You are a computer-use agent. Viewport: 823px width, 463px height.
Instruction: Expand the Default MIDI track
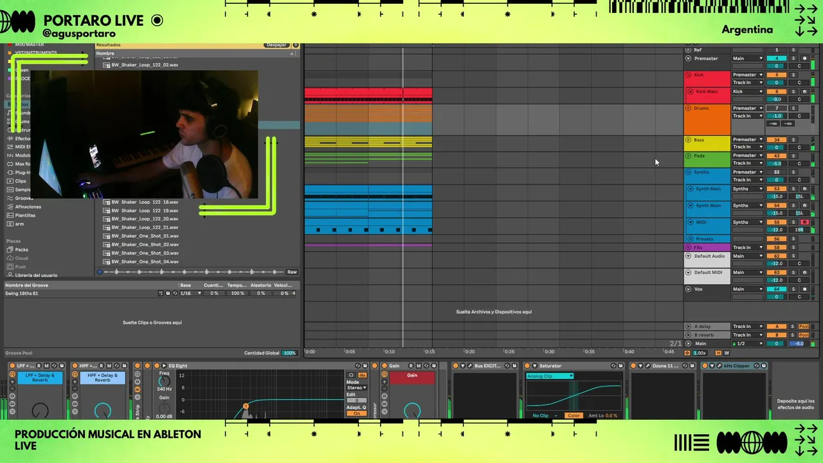[x=689, y=273]
